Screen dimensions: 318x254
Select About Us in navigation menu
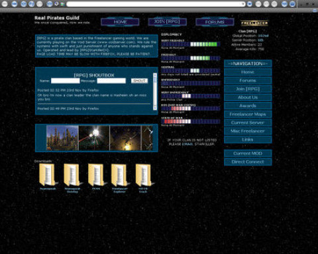coord(248,97)
